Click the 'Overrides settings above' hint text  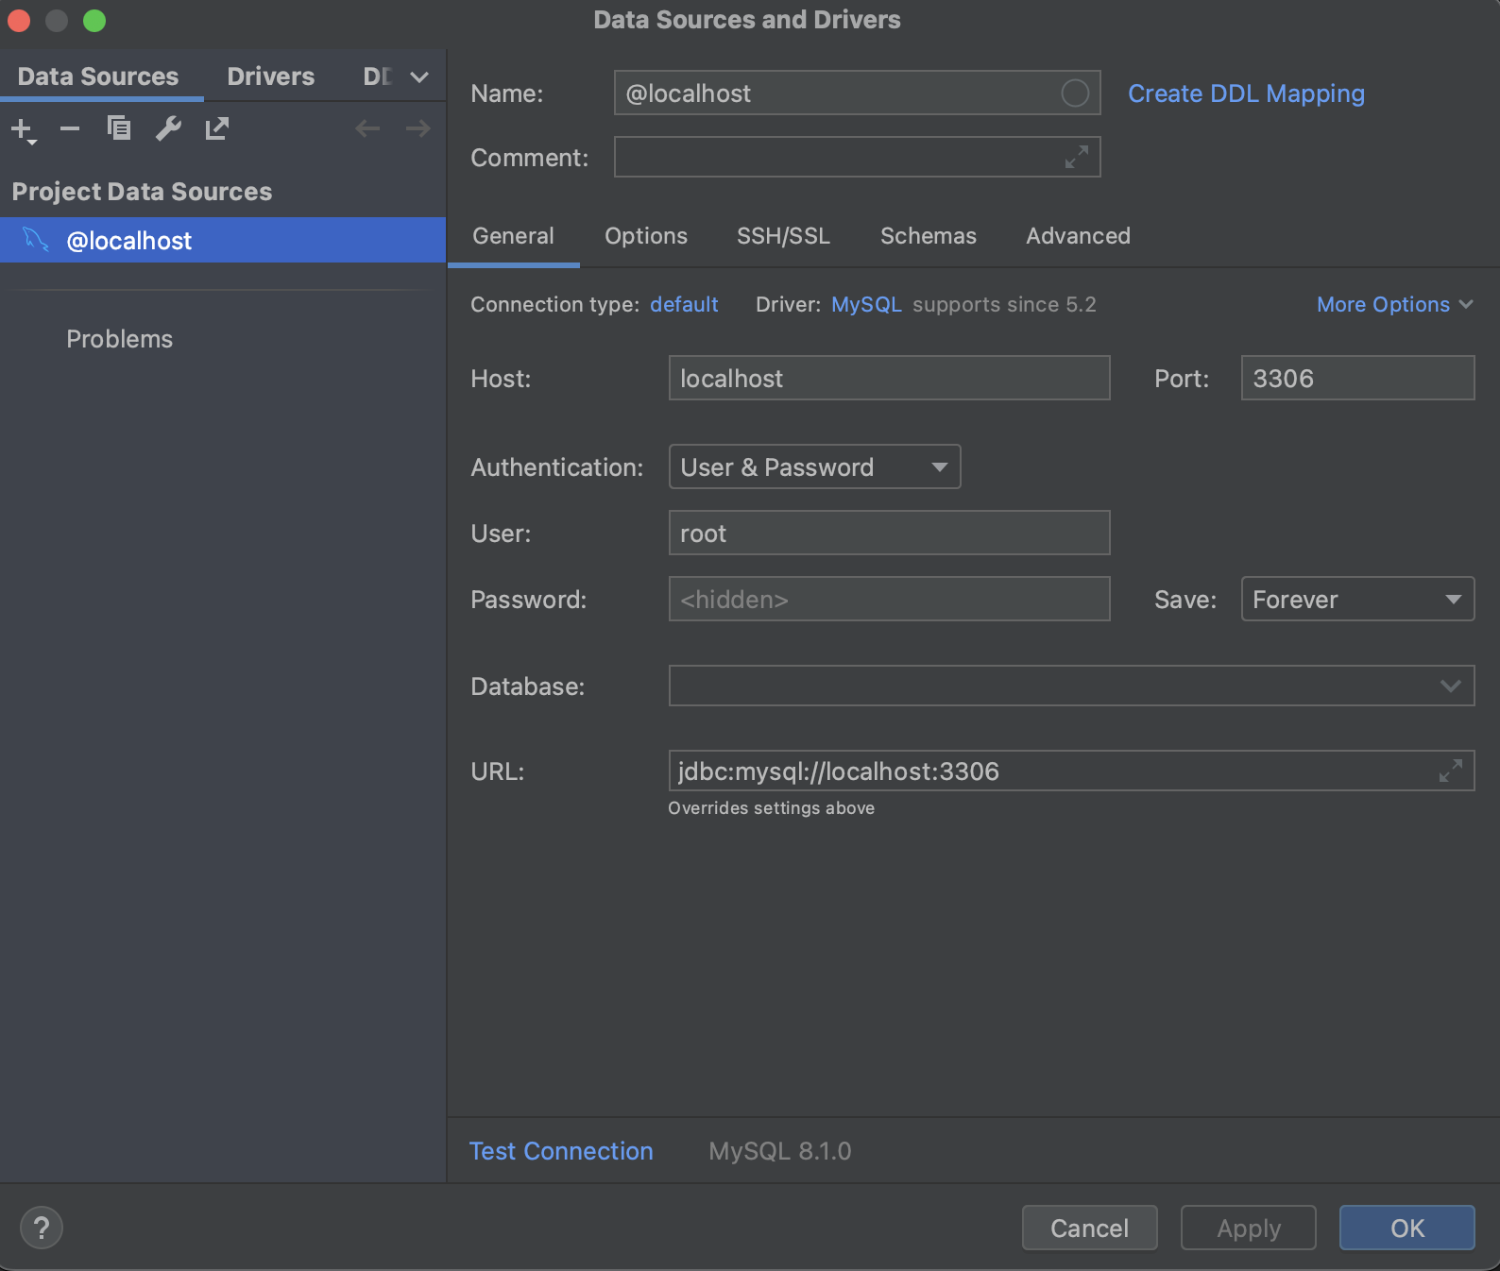tap(771, 808)
